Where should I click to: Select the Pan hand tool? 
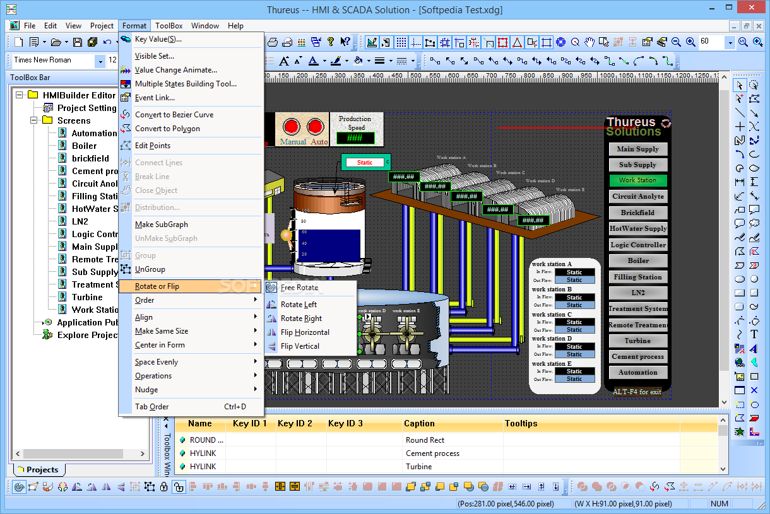[589, 42]
